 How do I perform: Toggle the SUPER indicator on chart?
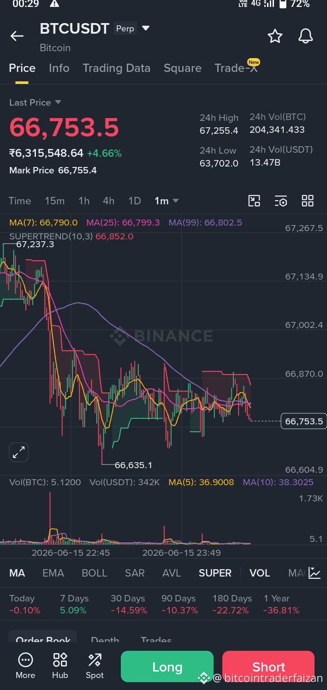[x=215, y=573]
